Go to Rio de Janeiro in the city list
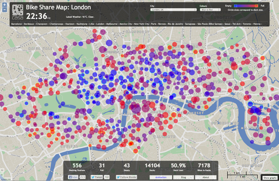Image resolution: width=279 pixels, height=181 pixels. [175, 24]
